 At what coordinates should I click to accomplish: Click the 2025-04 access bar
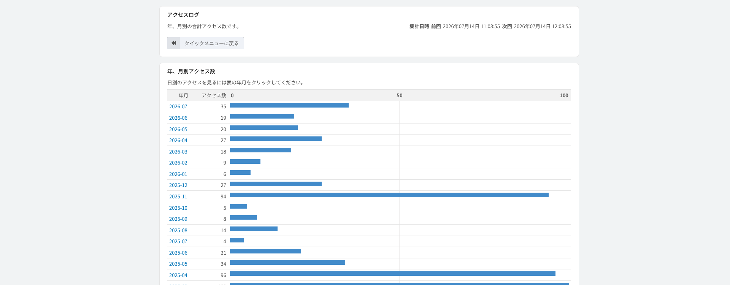393,274
